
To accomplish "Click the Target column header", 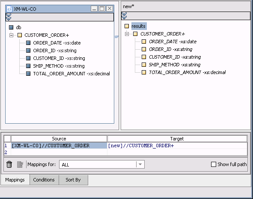I will point(177,139).
